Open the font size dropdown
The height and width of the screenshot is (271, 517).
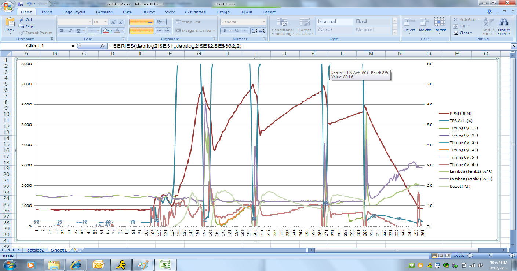pos(105,22)
